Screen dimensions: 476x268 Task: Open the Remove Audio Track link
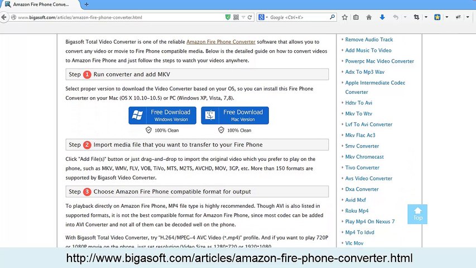(369, 40)
